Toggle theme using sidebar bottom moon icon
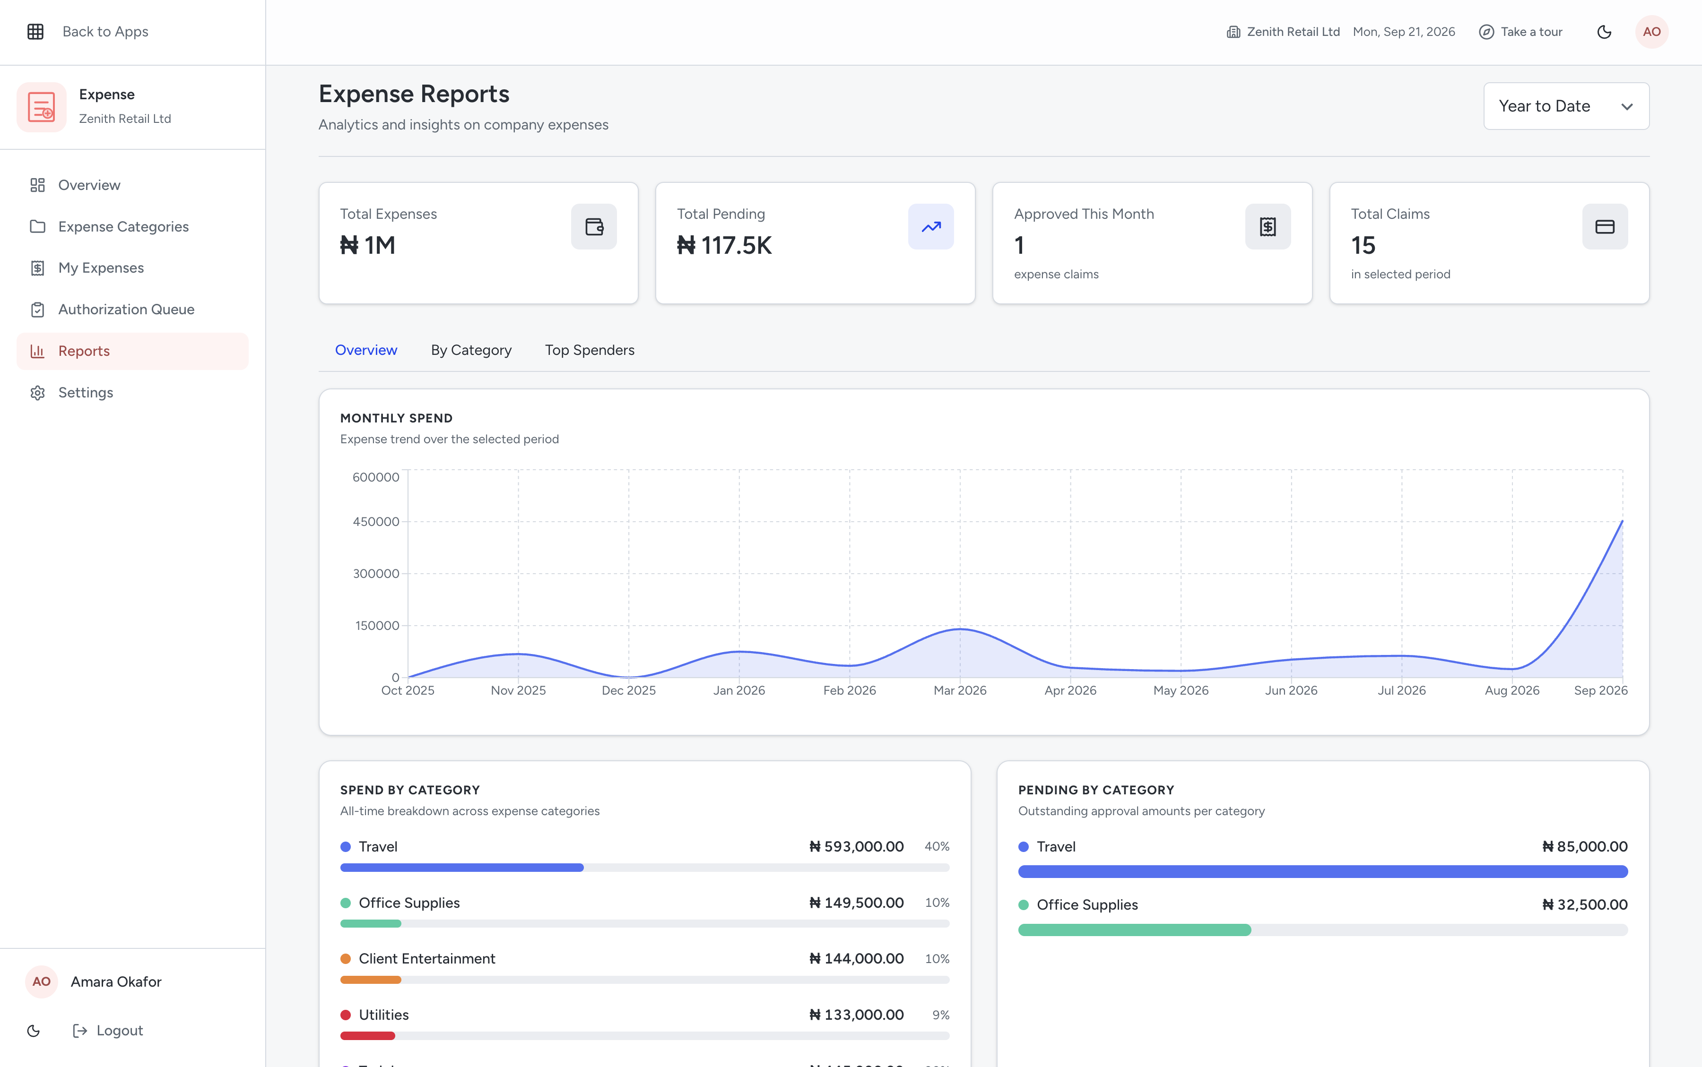1702x1067 pixels. pyautogui.click(x=33, y=1030)
